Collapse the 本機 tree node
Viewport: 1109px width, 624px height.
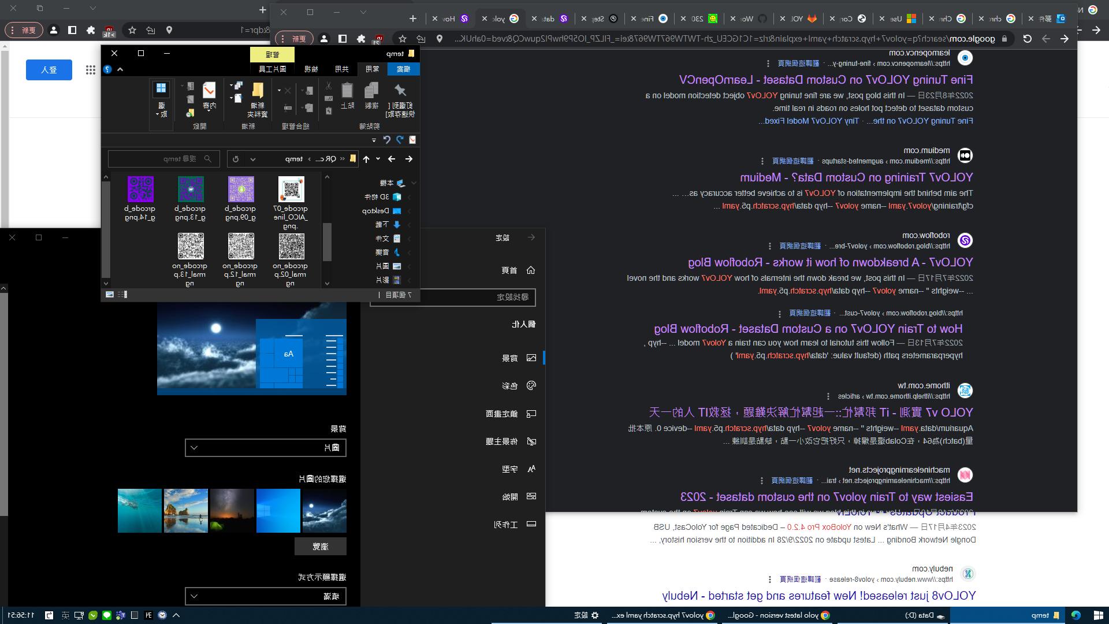[x=414, y=183]
